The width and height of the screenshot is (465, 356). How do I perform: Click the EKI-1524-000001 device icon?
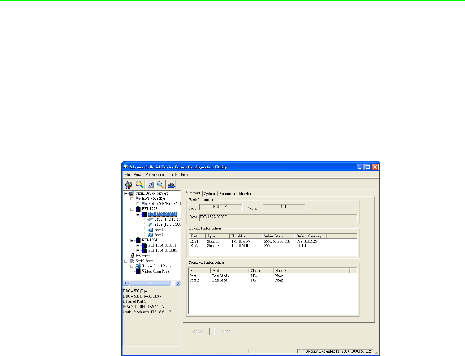click(x=145, y=245)
